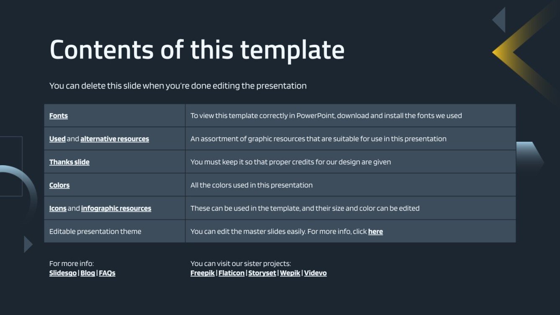The image size is (560, 315).
Task: Select the "Editable presentation theme" table cell
Action: [95, 232]
